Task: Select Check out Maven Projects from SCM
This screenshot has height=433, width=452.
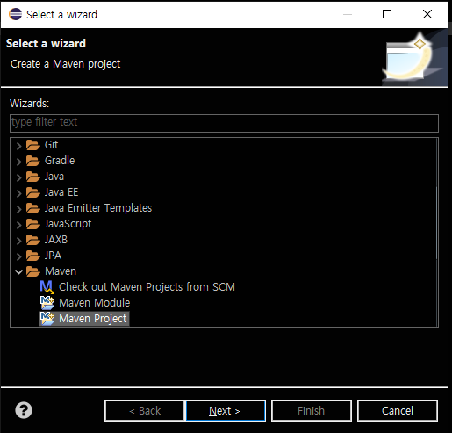Action: click(147, 287)
